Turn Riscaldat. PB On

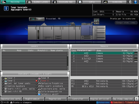pyautogui.click(x=33, y=19)
